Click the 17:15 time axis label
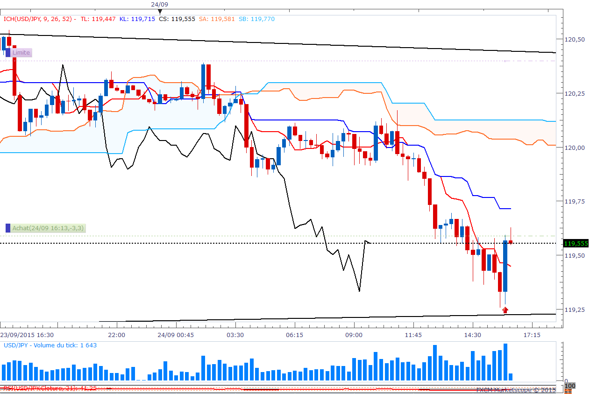The height and width of the screenshot is (394, 590). (532, 335)
